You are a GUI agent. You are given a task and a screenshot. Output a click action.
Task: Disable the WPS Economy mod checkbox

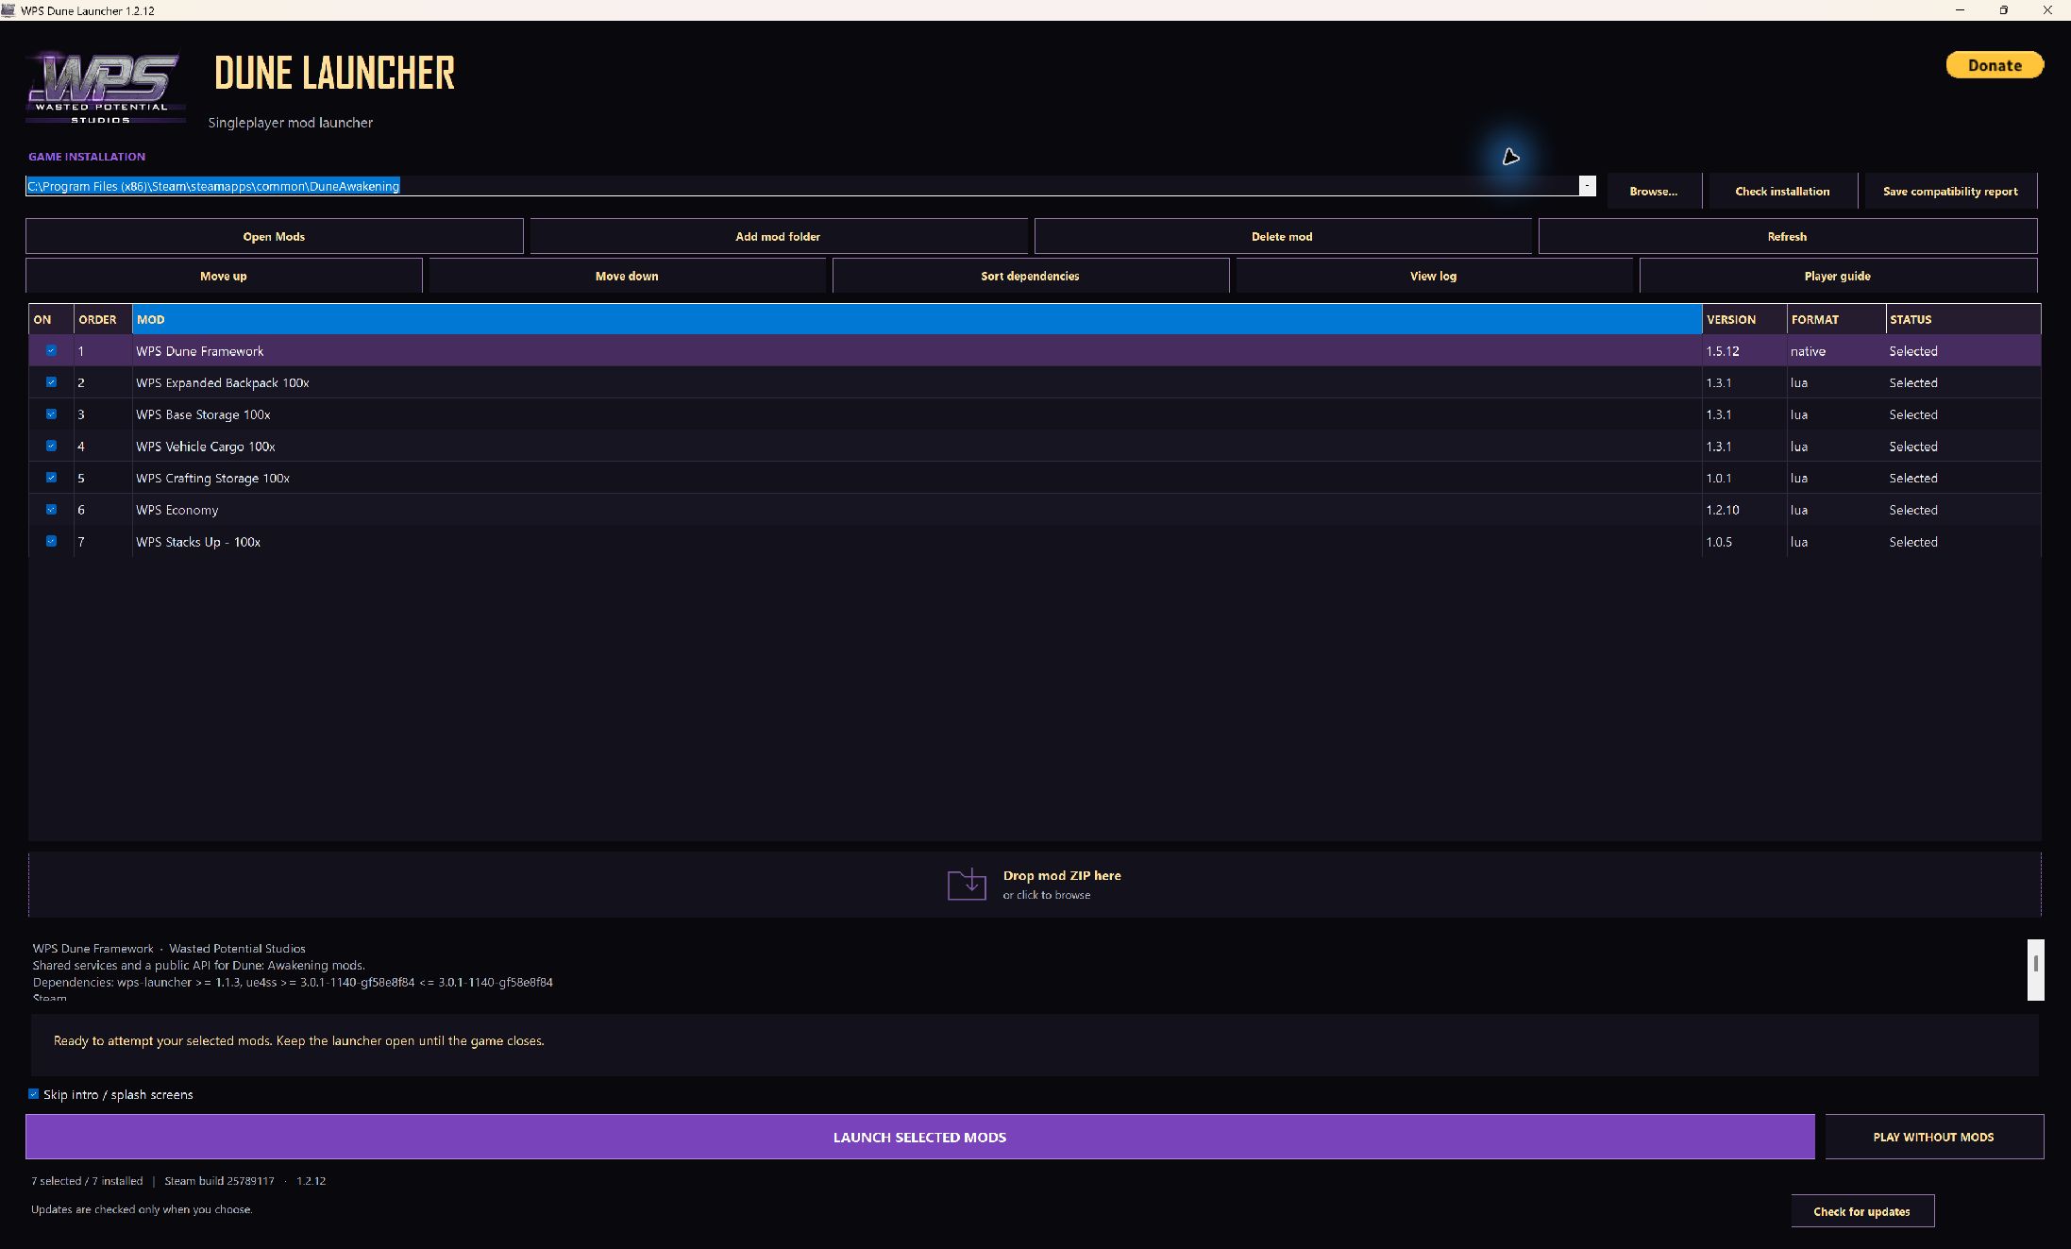pos(51,510)
